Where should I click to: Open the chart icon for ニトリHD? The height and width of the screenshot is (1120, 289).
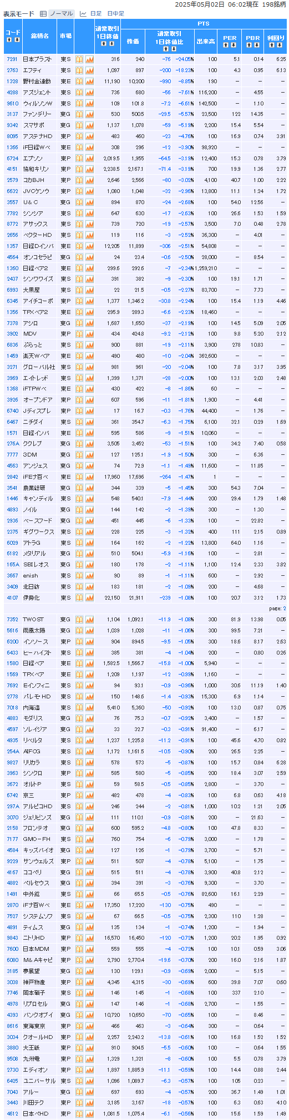tap(89, 937)
